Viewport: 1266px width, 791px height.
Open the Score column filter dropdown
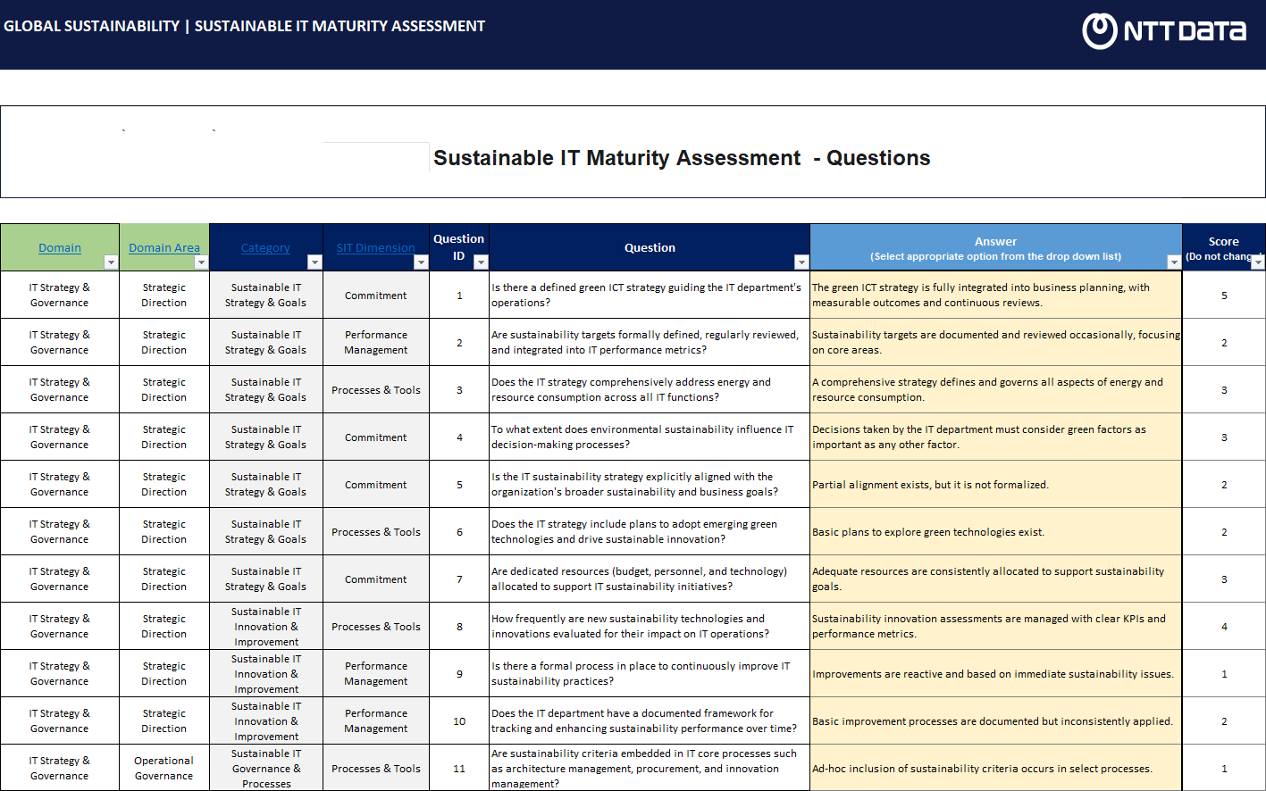click(1258, 262)
